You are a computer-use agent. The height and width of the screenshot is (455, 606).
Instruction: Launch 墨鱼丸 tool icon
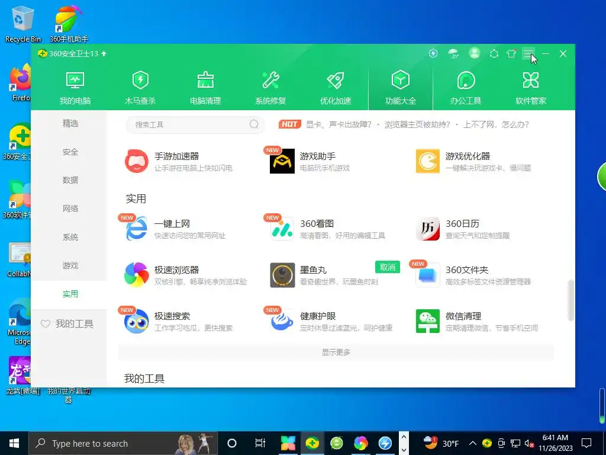coord(282,275)
